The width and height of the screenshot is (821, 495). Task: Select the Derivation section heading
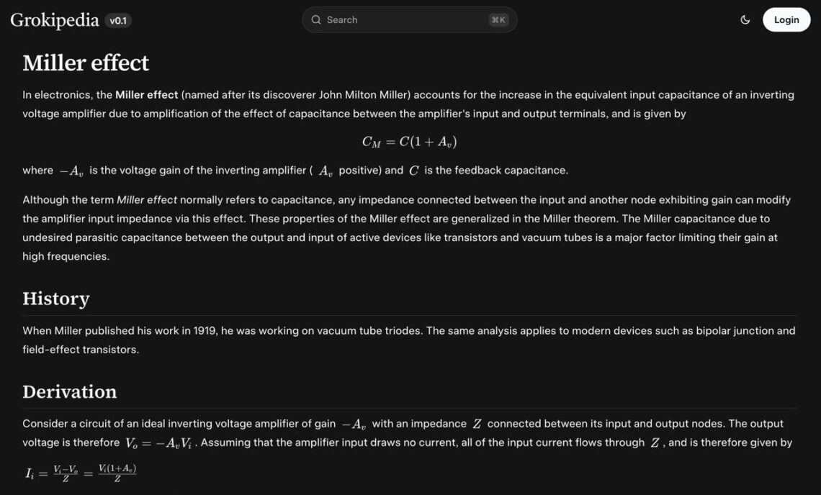(69, 391)
